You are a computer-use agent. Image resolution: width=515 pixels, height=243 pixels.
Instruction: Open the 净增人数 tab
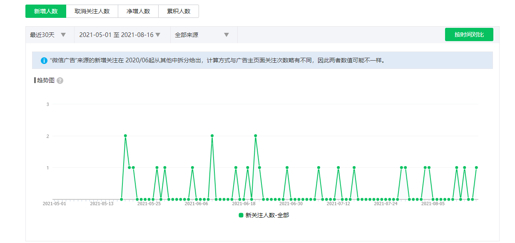coord(138,11)
